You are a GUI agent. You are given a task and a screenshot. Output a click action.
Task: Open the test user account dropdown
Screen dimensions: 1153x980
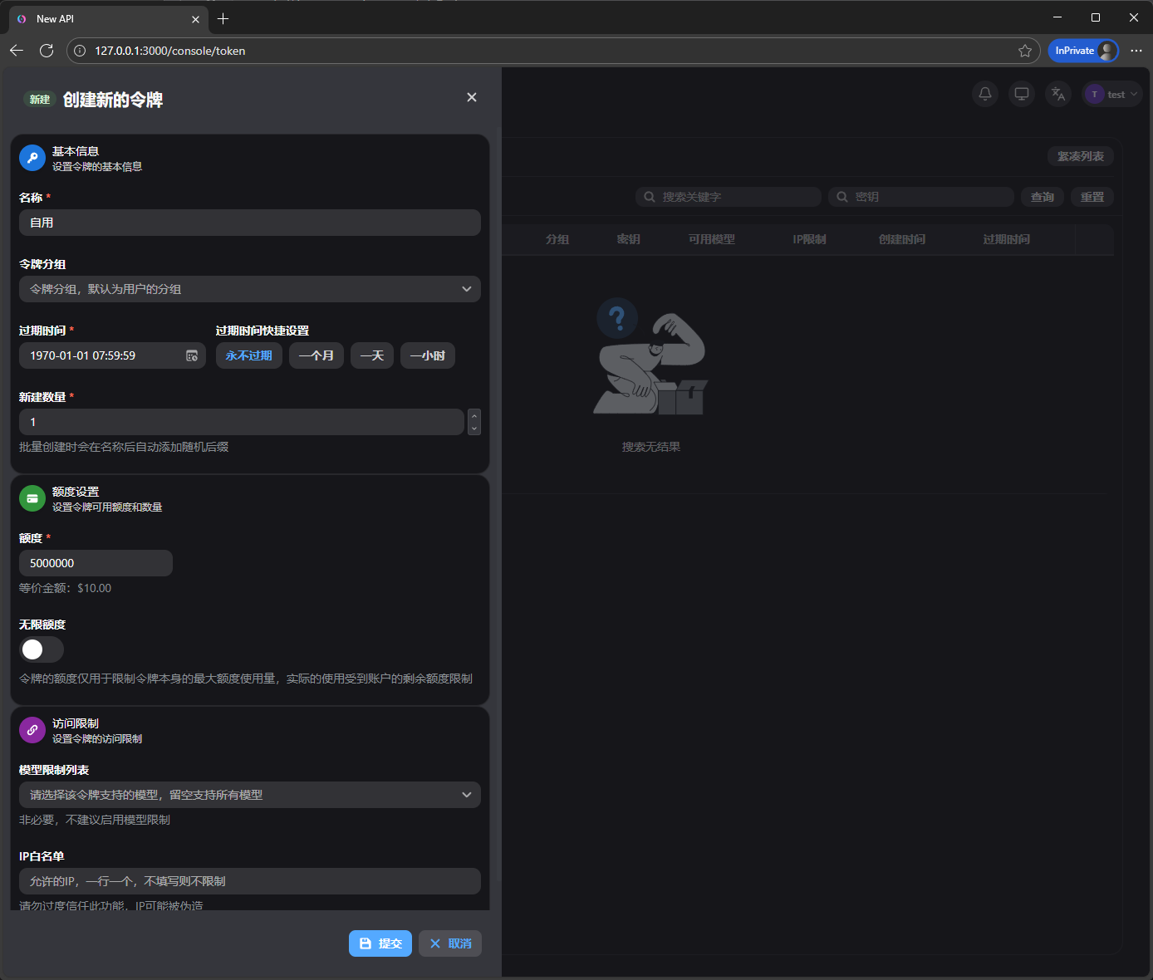[1111, 94]
